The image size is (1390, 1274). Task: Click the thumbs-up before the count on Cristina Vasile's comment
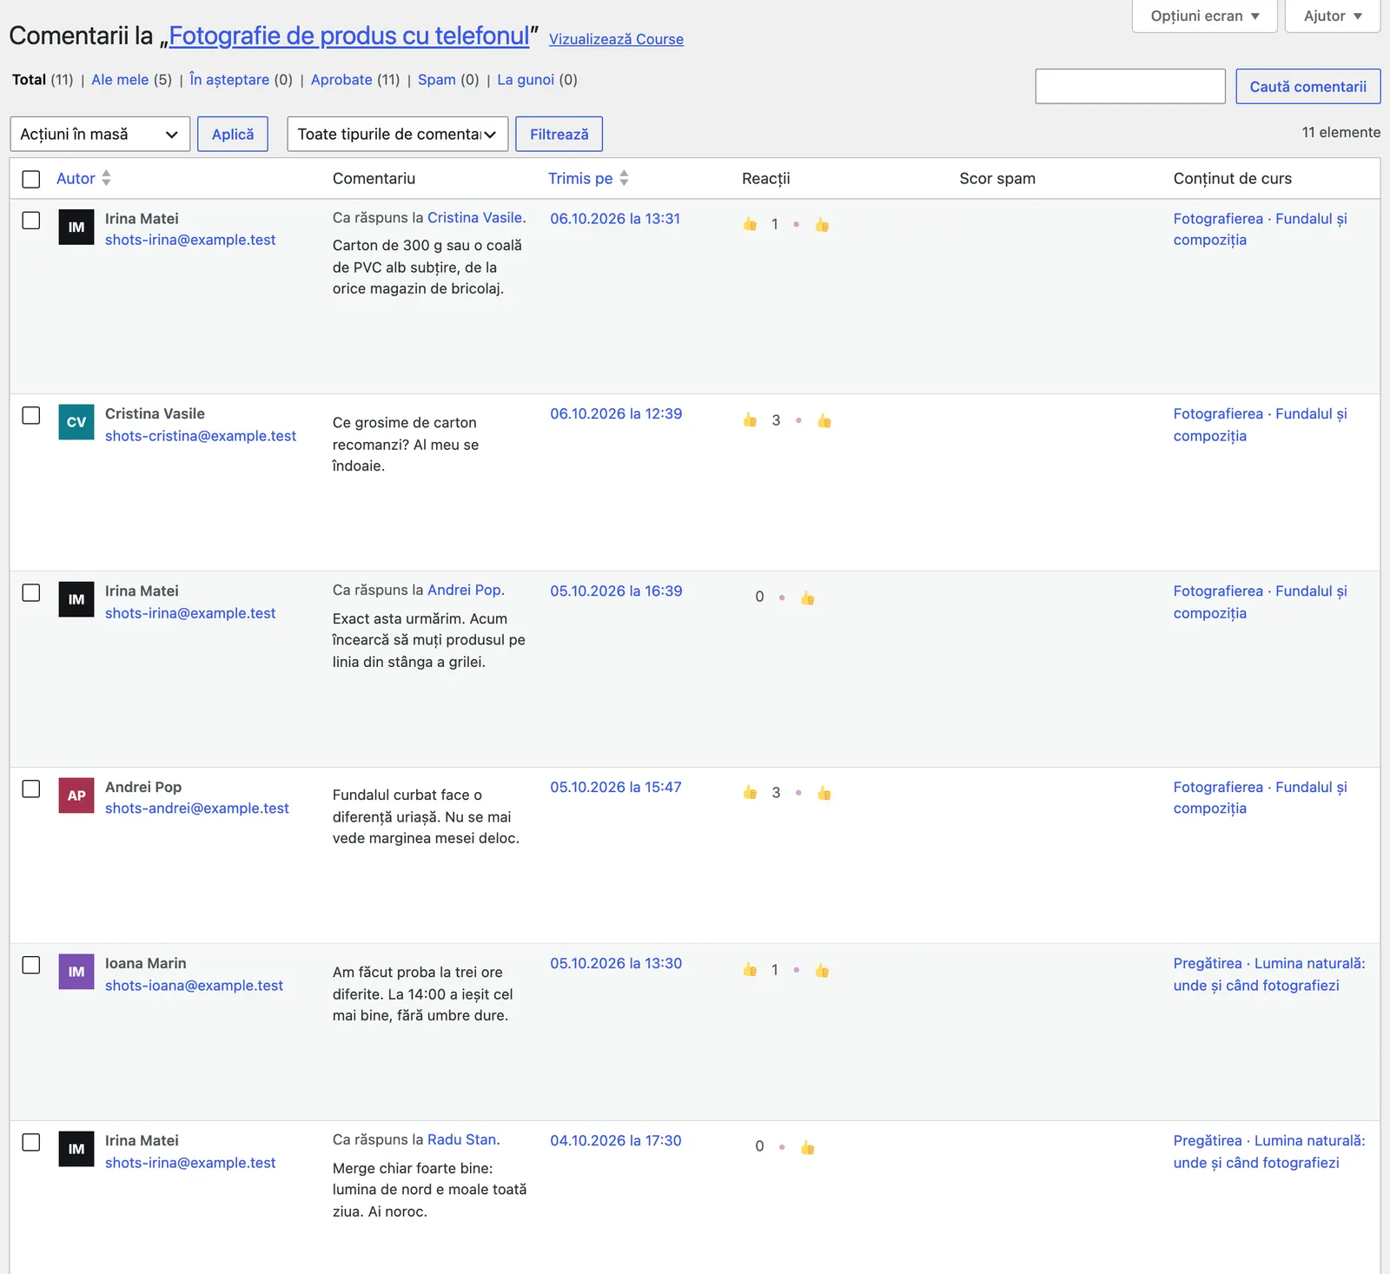[x=750, y=420]
